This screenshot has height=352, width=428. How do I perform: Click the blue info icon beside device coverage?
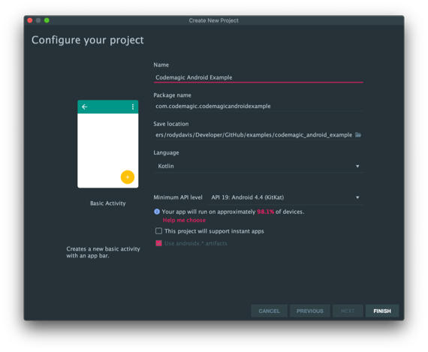click(157, 212)
